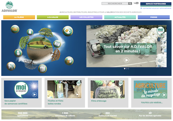The image size is (173, 121).
Task: Play the Ficelles et filets video
Action: (77, 94)
